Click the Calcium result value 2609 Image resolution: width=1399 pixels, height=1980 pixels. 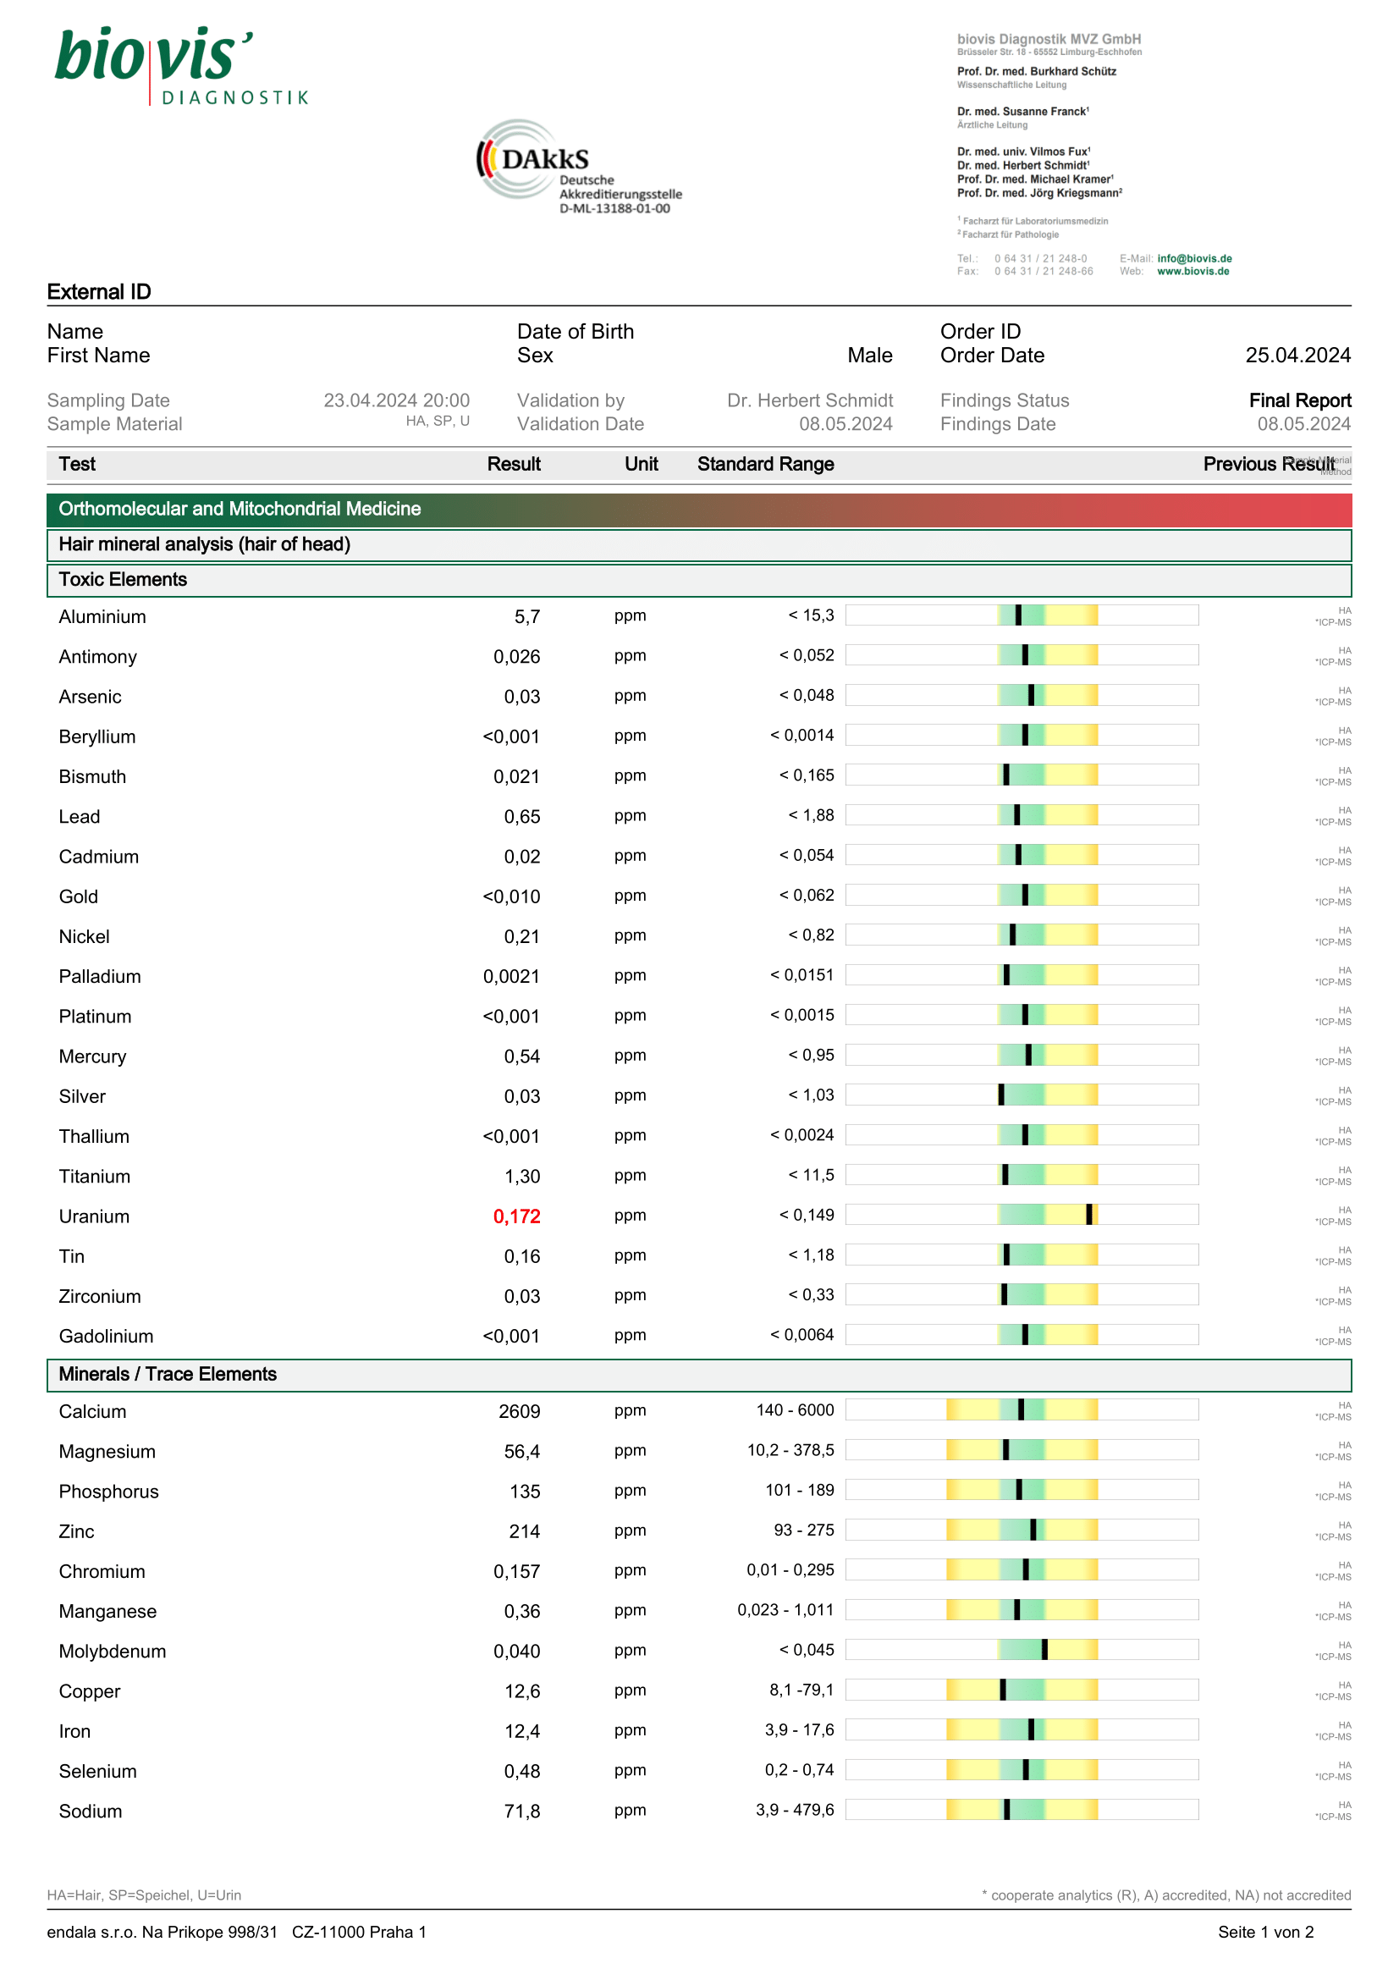tap(519, 1412)
